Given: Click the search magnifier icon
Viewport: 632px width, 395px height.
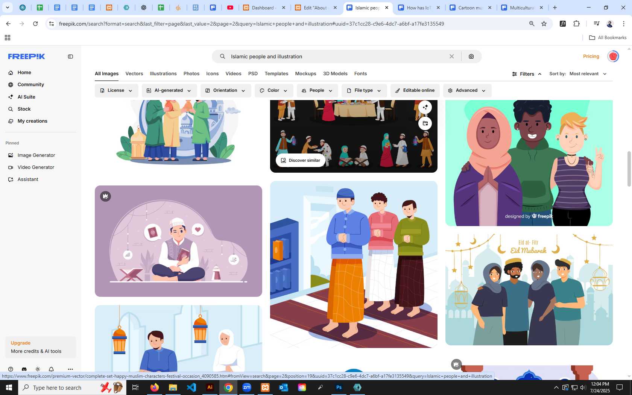Looking at the screenshot, I should coord(223,56).
